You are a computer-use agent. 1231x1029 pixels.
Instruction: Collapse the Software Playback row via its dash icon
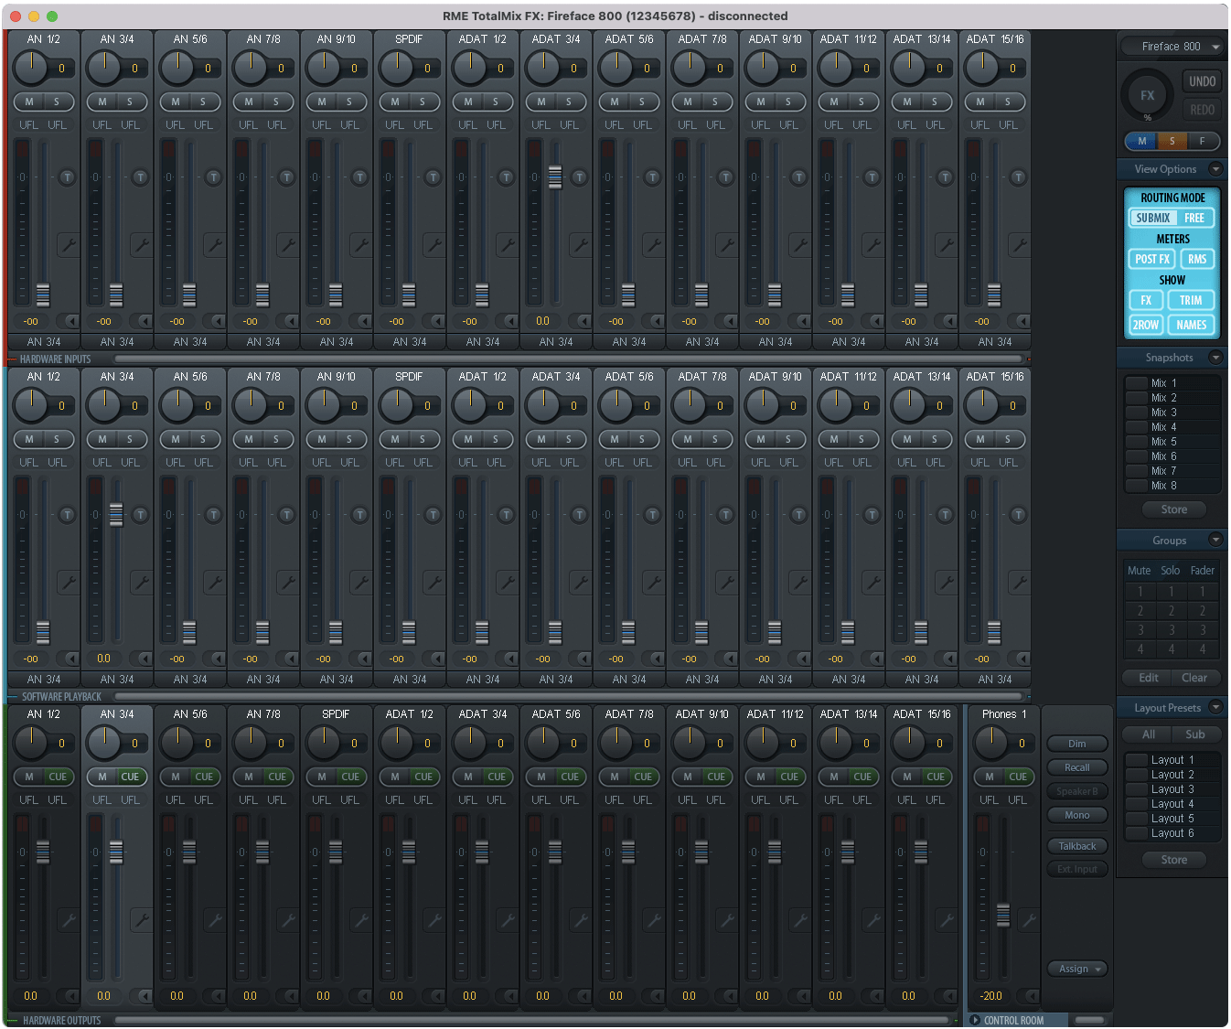13,697
